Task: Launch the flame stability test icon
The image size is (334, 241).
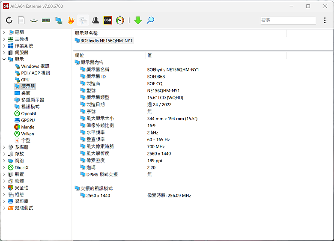Action: (71, 21)
